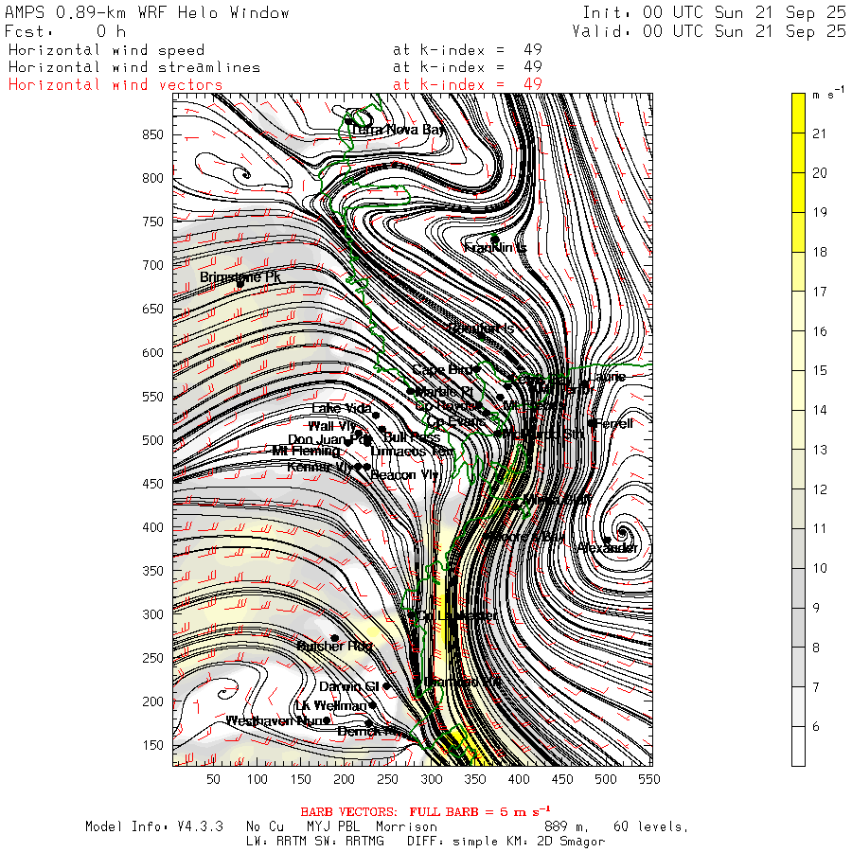Click the pale yellow color bar segment between 14 and 15
The height and width of the screenshot is (852, 852).
[x=798, y=390]
